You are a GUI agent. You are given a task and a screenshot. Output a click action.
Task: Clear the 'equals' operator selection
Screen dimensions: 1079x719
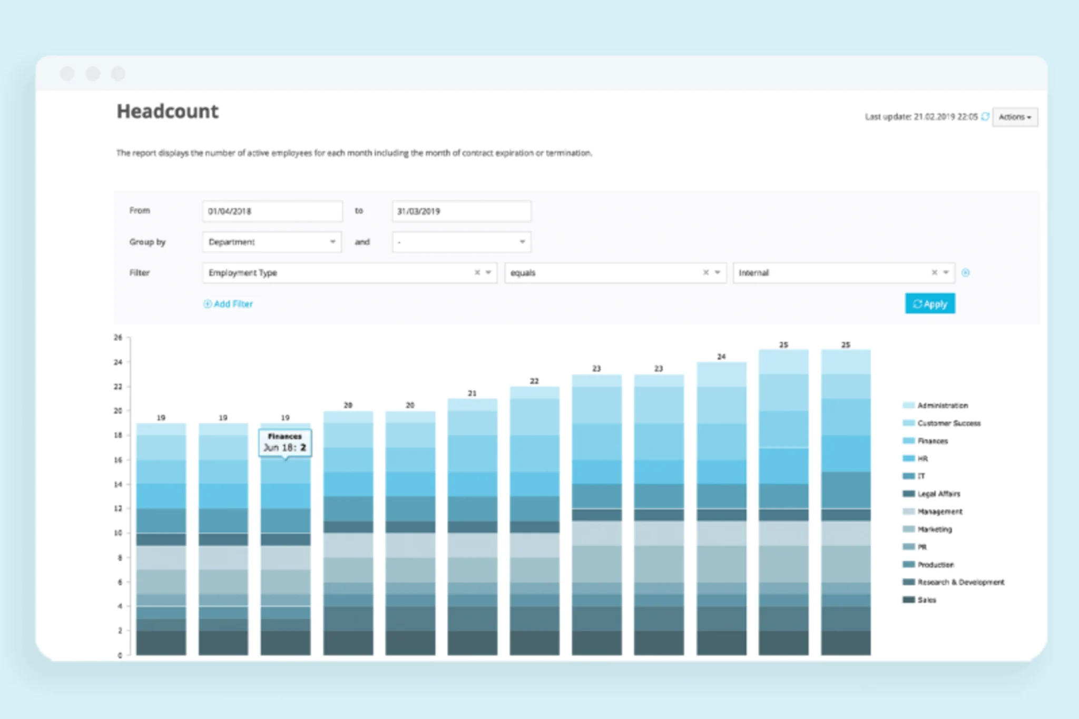click(x=705, y=272)
